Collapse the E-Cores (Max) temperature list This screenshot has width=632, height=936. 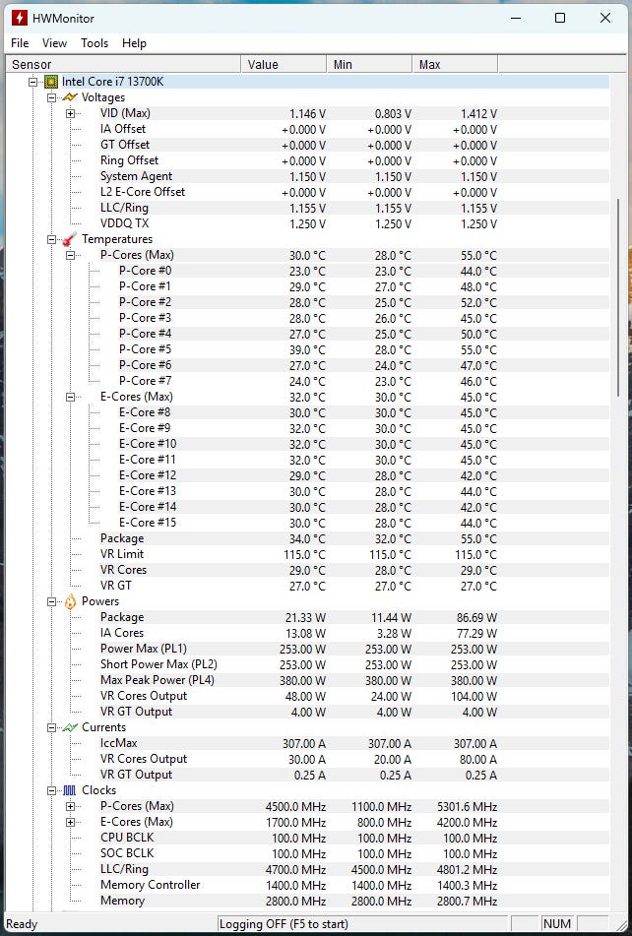71,397
